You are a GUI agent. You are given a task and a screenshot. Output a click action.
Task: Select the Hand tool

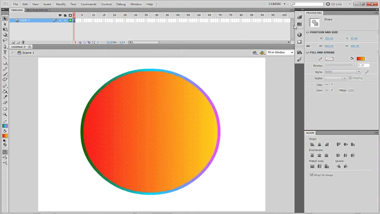pyautogui.click(x=5, y=109)
